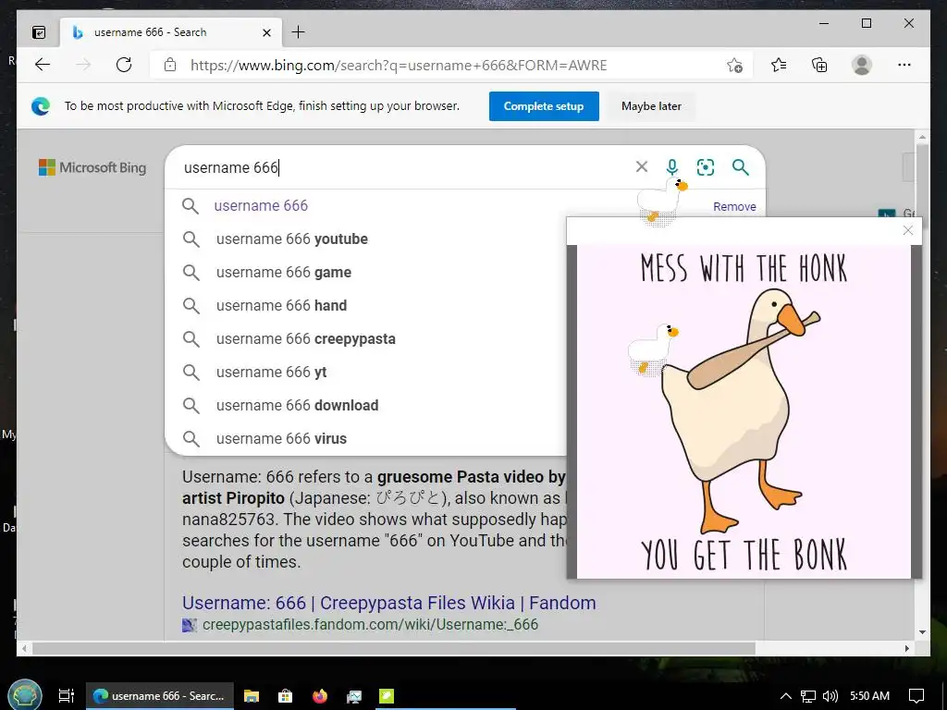This screenshot has width=947, height=710.
Task: Click horizontal scrollbar right arrow
Action: (x=906, y=648)
